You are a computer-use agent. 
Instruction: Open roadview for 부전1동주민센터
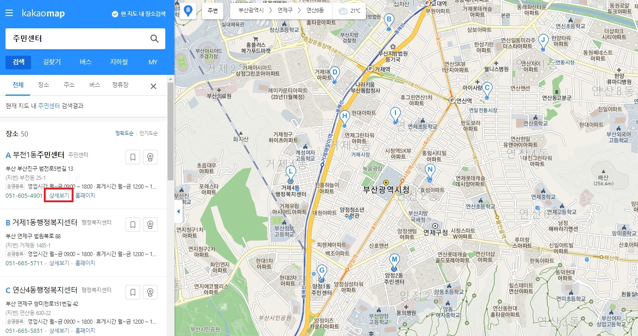click(x=150, y=157)
